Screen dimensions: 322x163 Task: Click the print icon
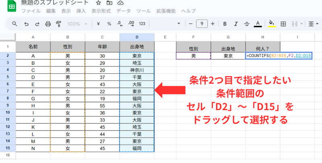click(48, 24)
